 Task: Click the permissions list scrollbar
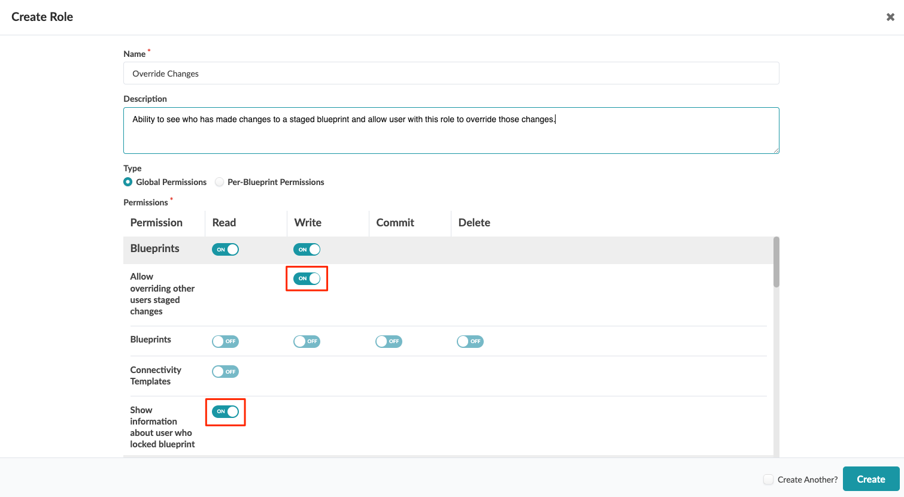(776, 262)
